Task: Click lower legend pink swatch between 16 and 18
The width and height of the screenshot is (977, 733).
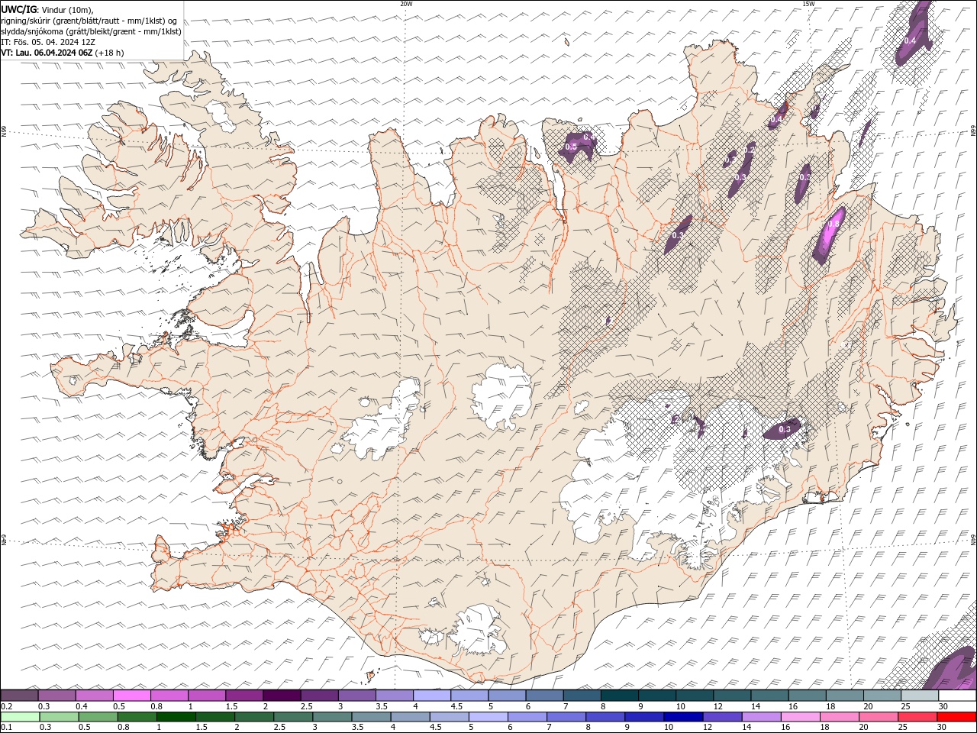Action: point(799,717)
